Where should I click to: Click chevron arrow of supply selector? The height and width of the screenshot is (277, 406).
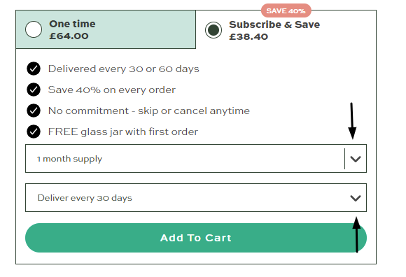tap(356, 159)
